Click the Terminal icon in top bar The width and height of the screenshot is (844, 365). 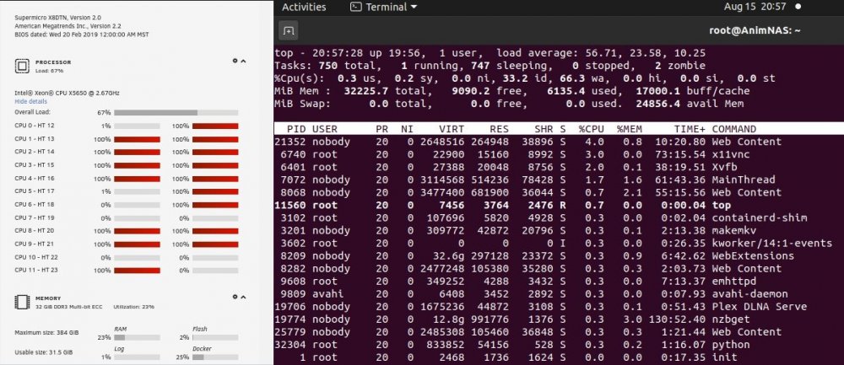(x=355, y=7)
